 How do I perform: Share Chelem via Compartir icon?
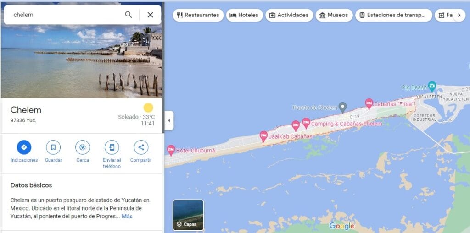[141, 147]
